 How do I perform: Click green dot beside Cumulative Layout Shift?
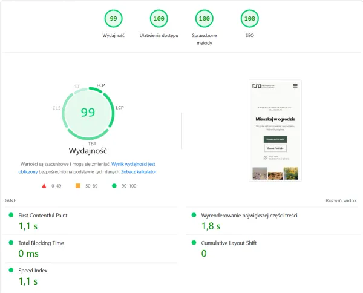coord(194,243)
